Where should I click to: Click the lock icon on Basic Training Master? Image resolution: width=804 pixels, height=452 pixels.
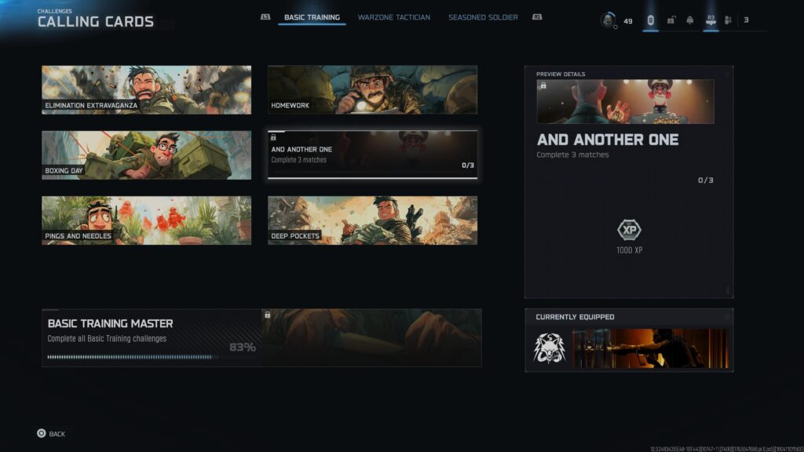[x=267, y=315]
